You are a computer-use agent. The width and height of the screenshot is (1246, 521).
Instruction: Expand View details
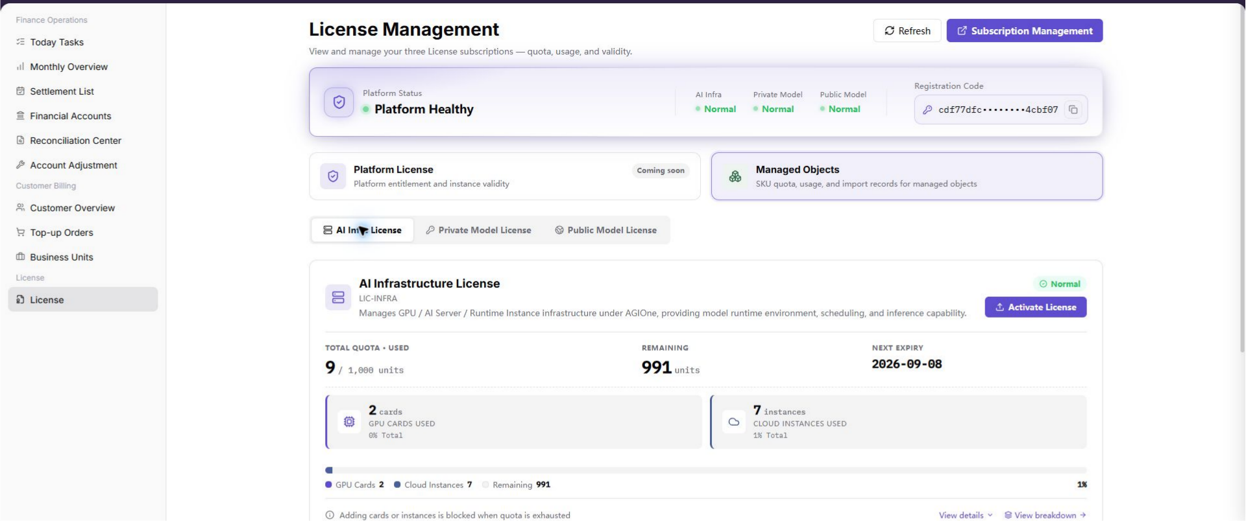pos(966,515)
